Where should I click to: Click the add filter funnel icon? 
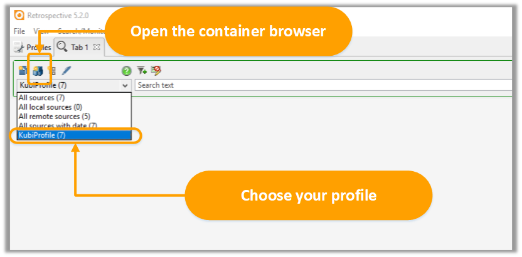[142, 70]
